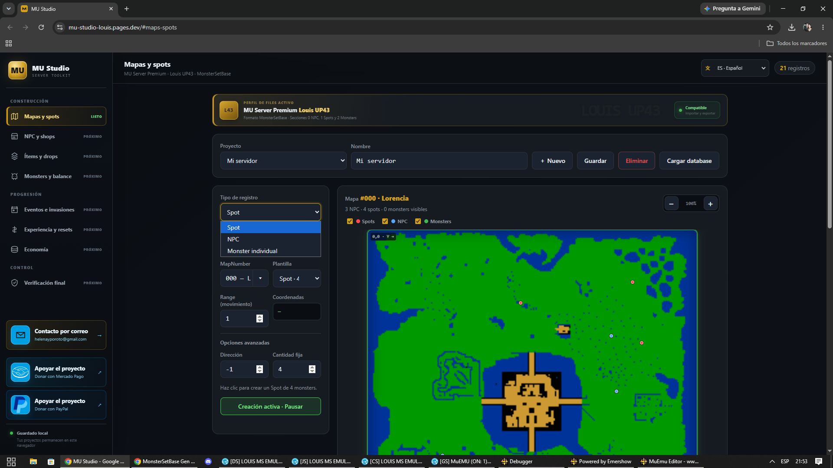Show hidden system tray icons
The image size is (833, 468).
(x=772, y=461)
